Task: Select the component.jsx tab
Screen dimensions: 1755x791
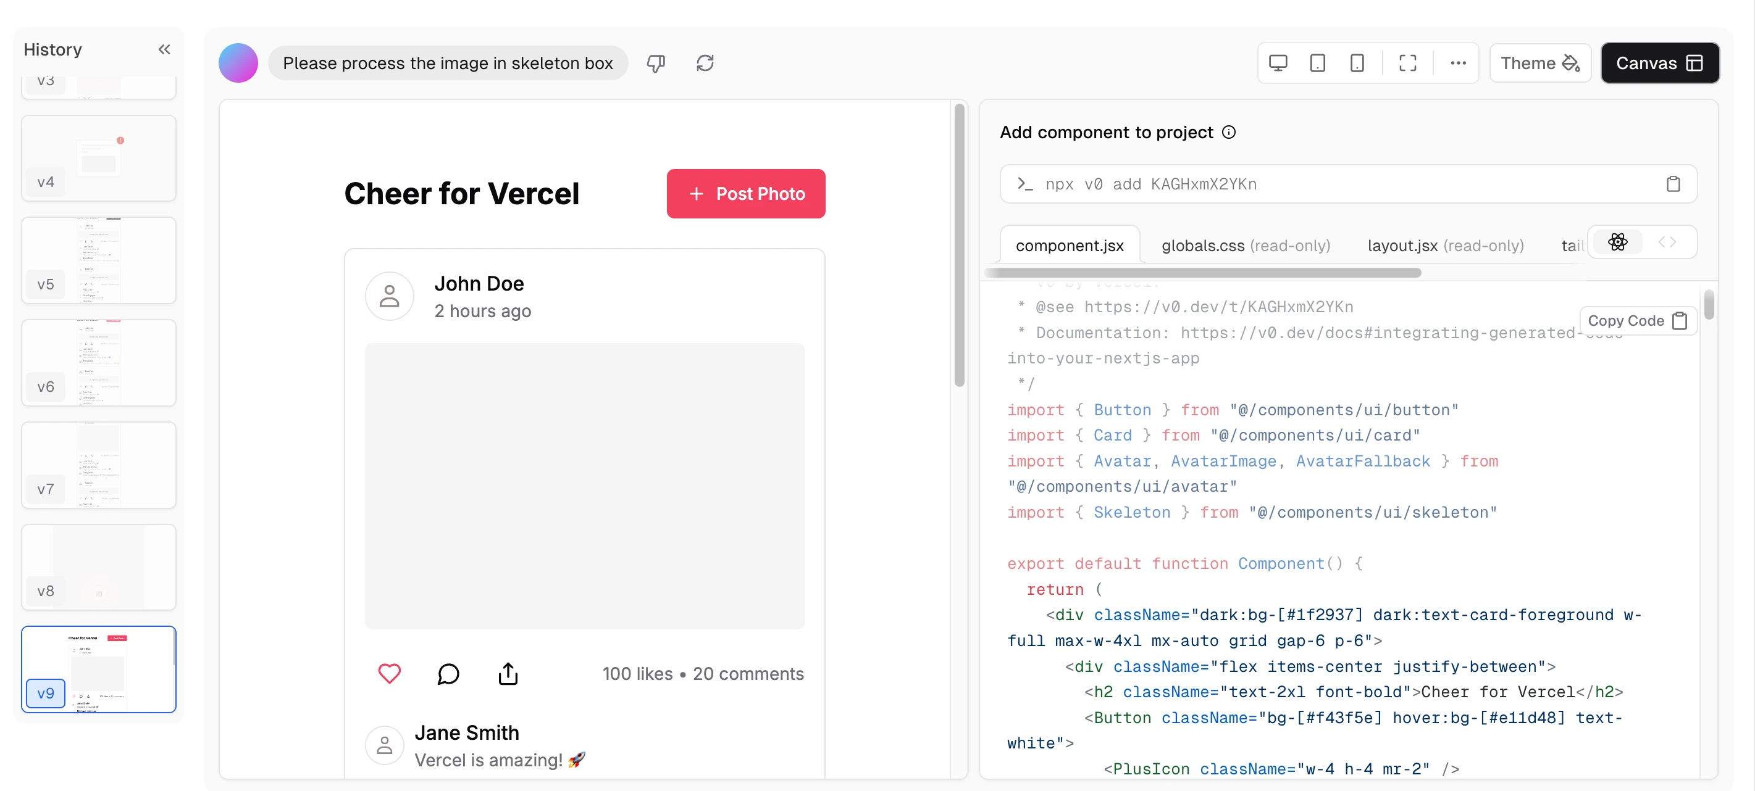Action: [x=1070, y=245]
